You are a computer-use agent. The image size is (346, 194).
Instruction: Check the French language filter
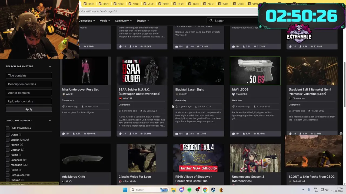click(8, 145)
